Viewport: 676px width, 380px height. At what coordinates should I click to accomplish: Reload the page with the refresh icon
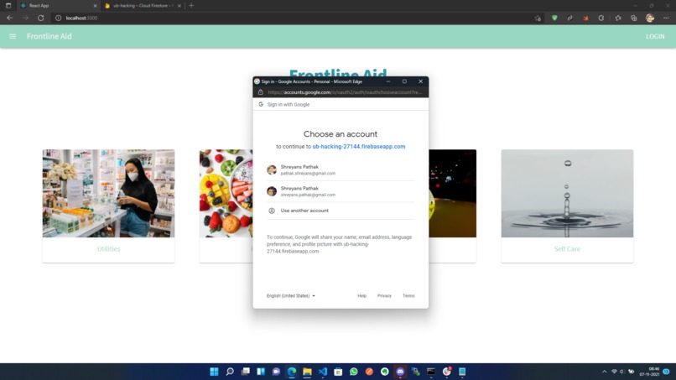coord(40,18)
